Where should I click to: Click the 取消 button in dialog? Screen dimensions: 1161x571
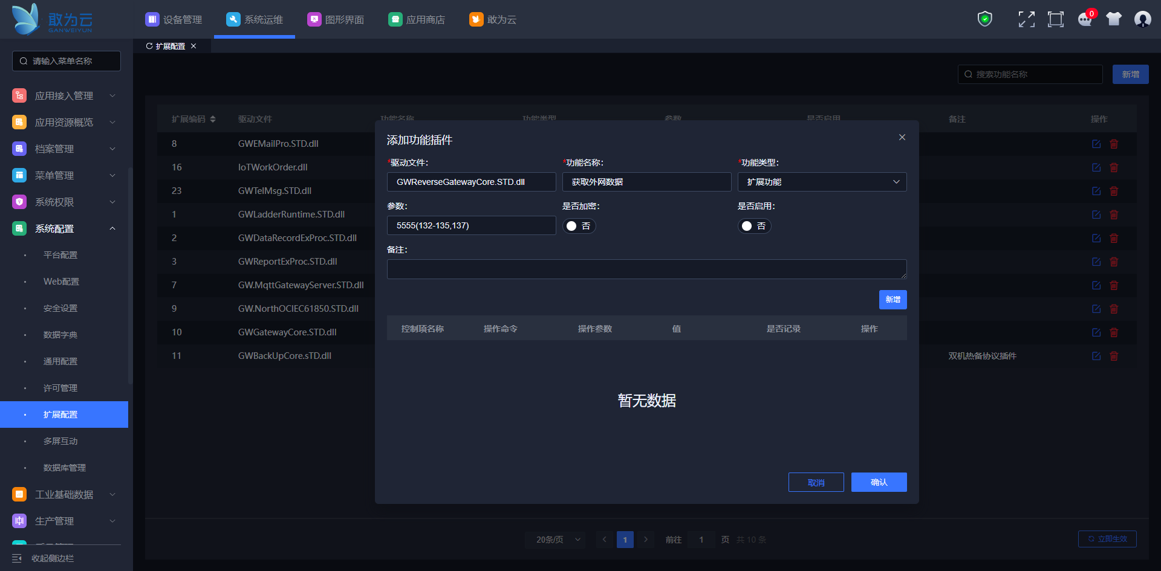816,482
